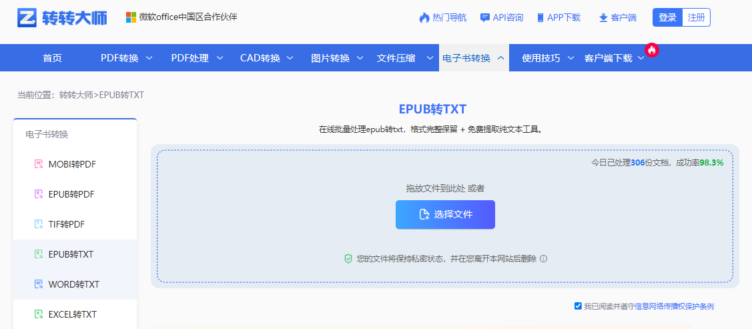Expand the PDF转换 dropdown arrow

click(x=149, y=58)
